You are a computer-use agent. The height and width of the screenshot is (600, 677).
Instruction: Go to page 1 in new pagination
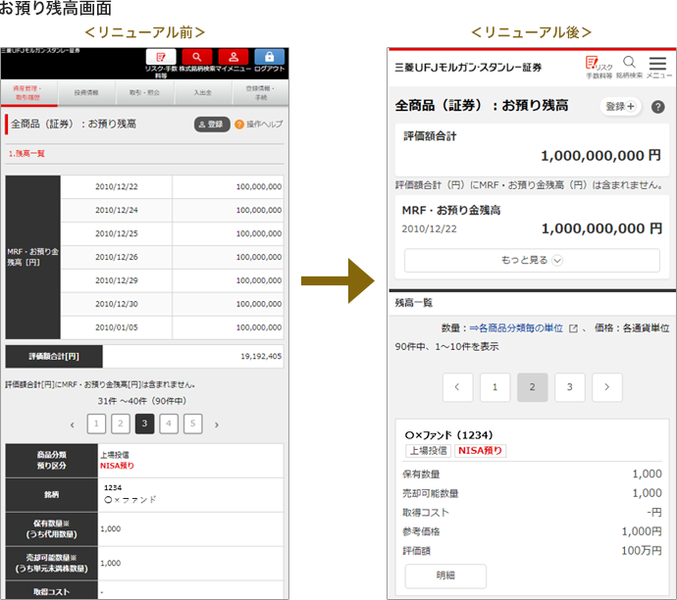pyautogui.click(x=495, y=387)
